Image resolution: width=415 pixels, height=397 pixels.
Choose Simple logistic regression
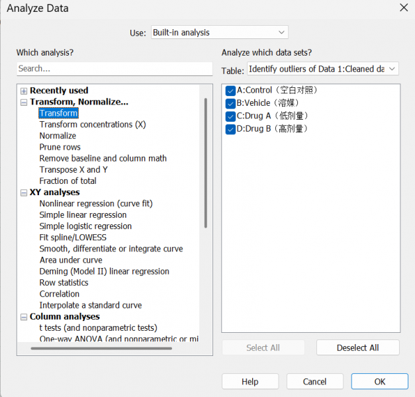85,226
